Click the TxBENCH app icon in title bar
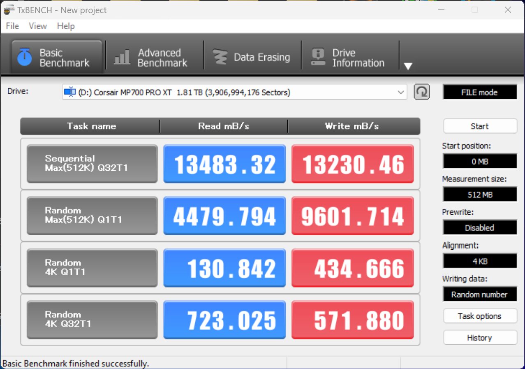The width and height of the screenshot is (525, 369). (9, 9)
